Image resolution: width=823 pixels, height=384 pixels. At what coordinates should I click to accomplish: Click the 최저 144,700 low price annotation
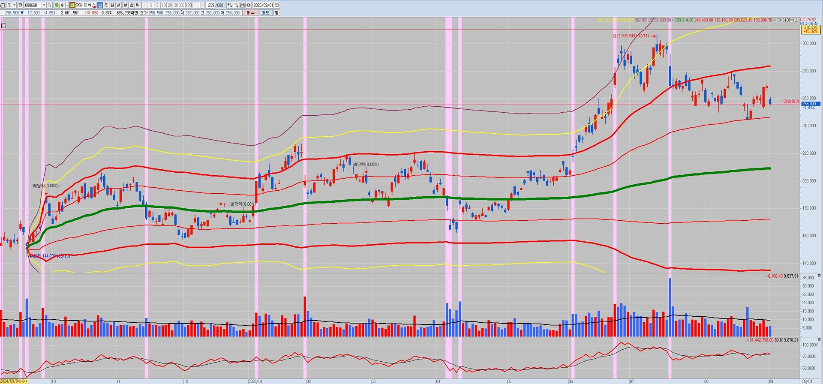pyautogui.click(x=51, y=256)
